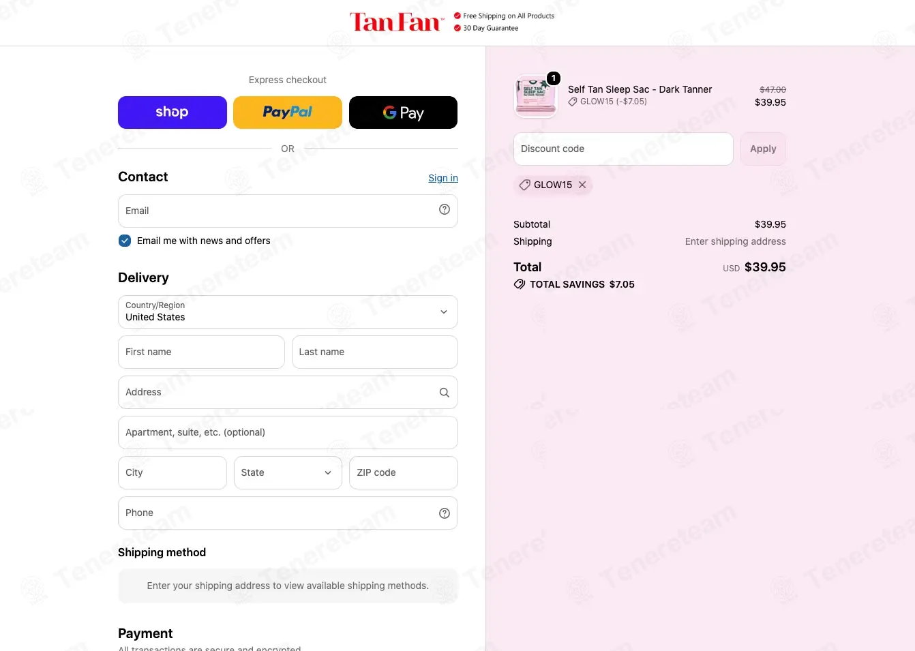Click the Payment heading

[x=145, y=633]
